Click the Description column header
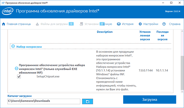Screen dimensions: 184x108 (105, 32)
